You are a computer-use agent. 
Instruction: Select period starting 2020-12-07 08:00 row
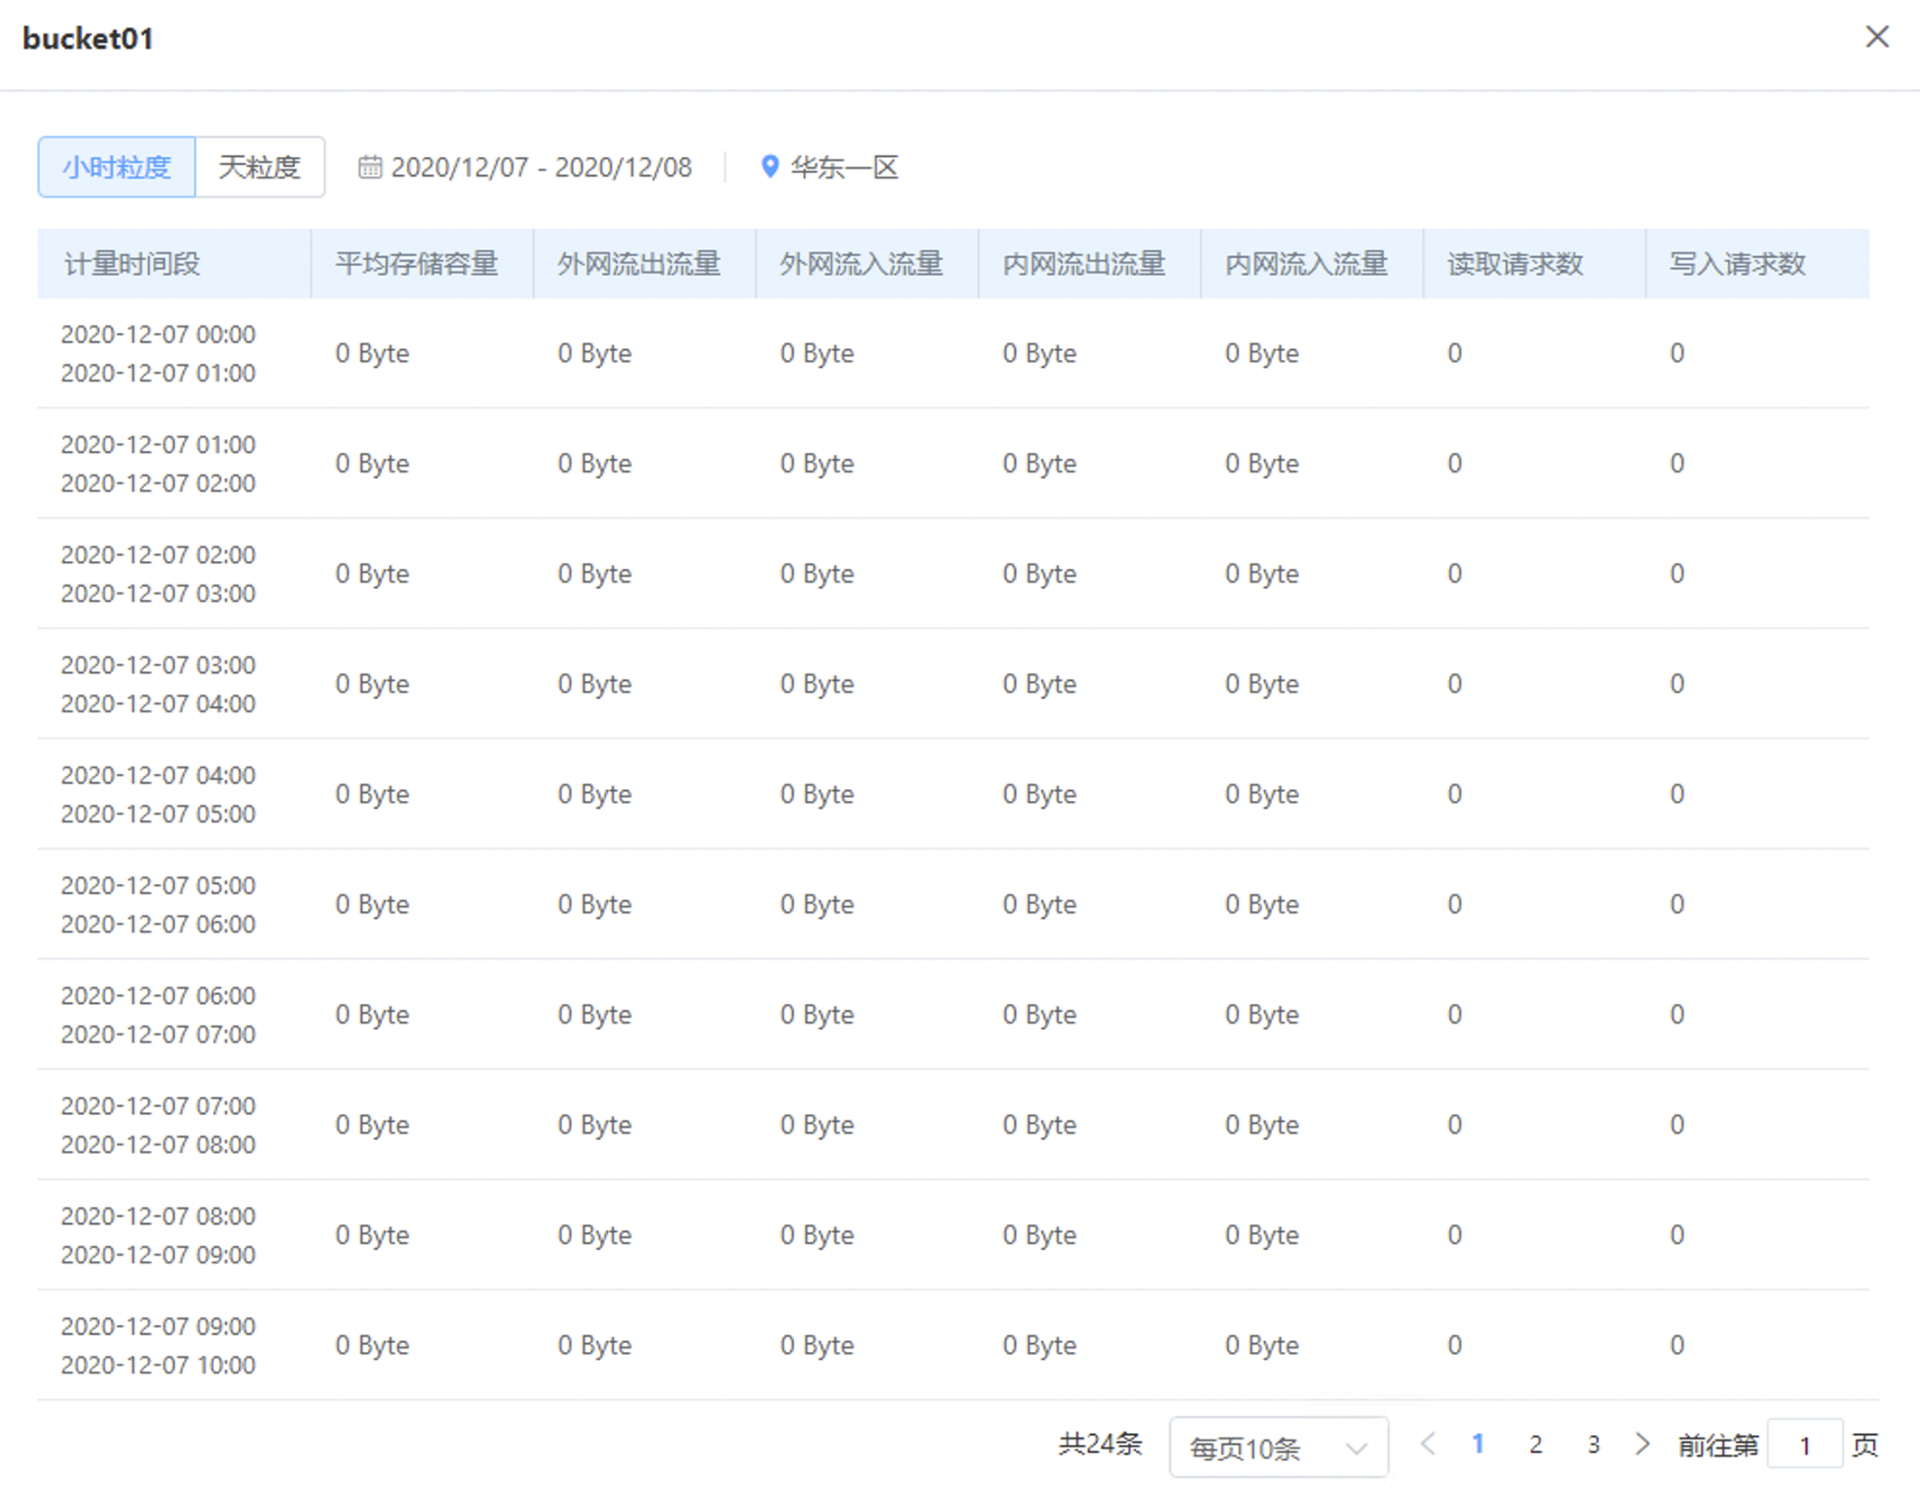(x=953, y=1235)
